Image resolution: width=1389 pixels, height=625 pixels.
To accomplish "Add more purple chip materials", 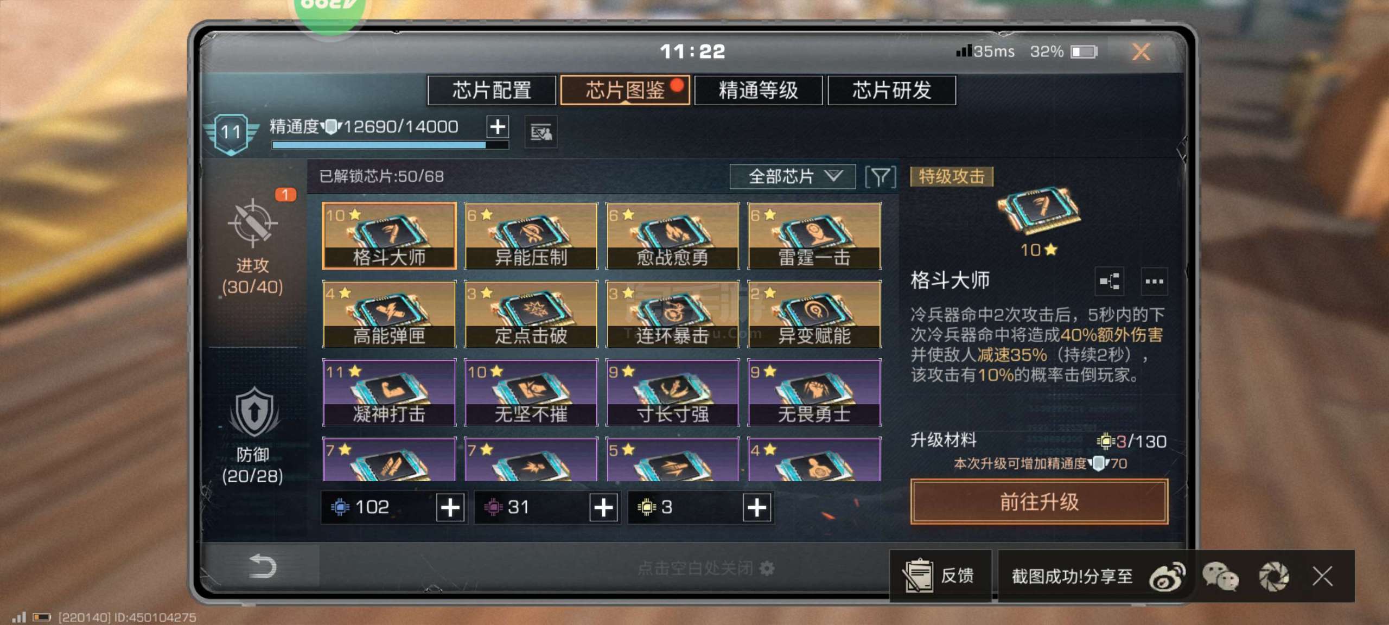I will (603, 508).
